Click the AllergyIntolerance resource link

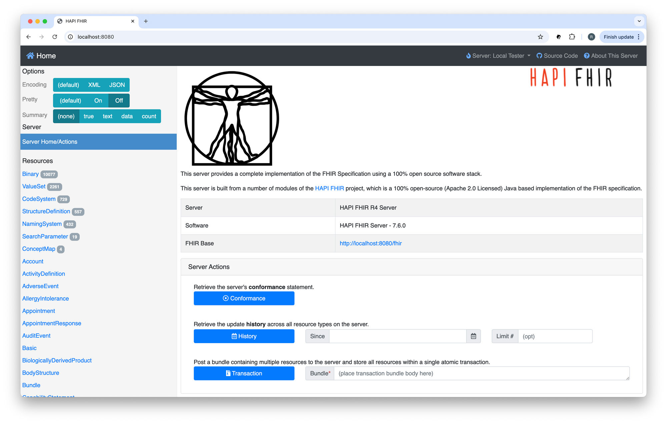point(45,298)
